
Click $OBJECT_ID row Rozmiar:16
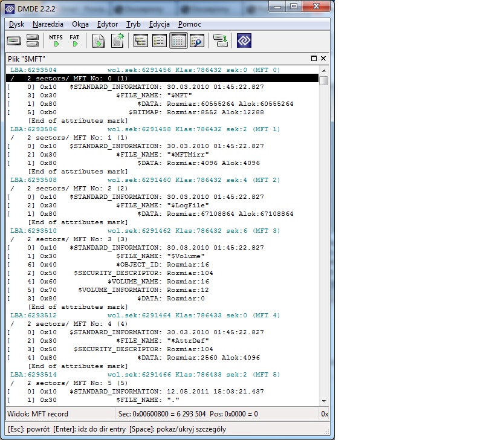tap(162, 265)
